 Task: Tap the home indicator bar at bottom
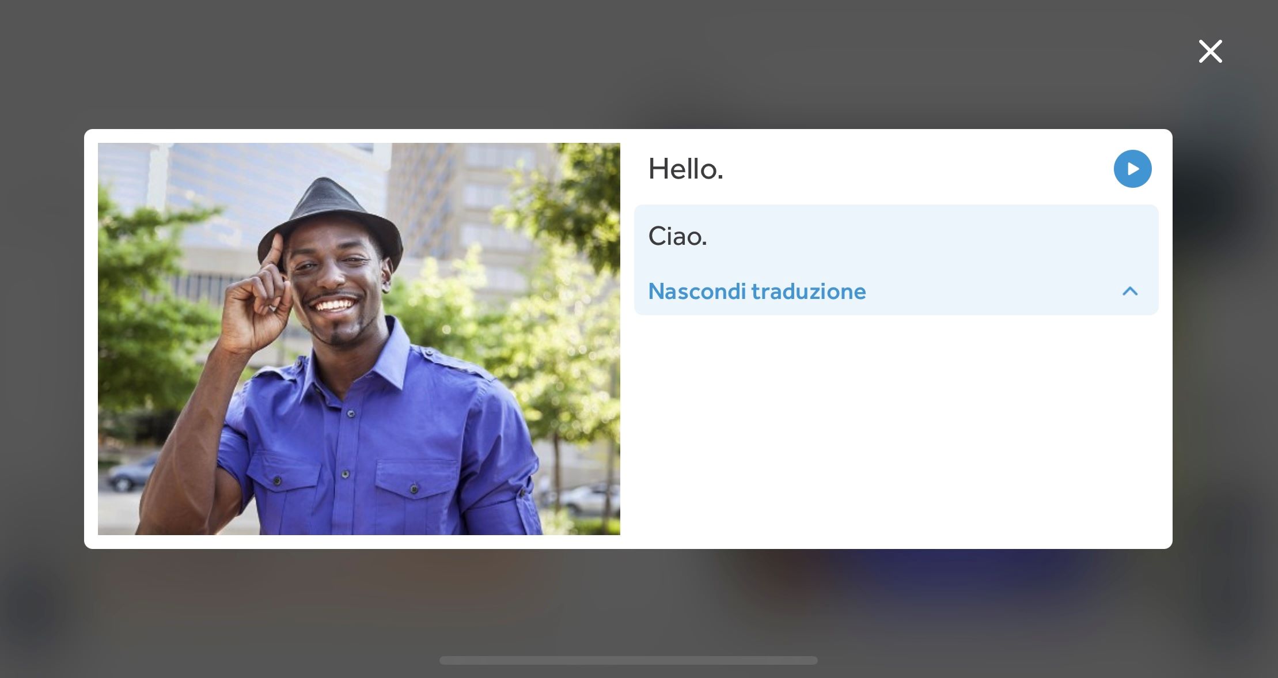coord(628,660)
